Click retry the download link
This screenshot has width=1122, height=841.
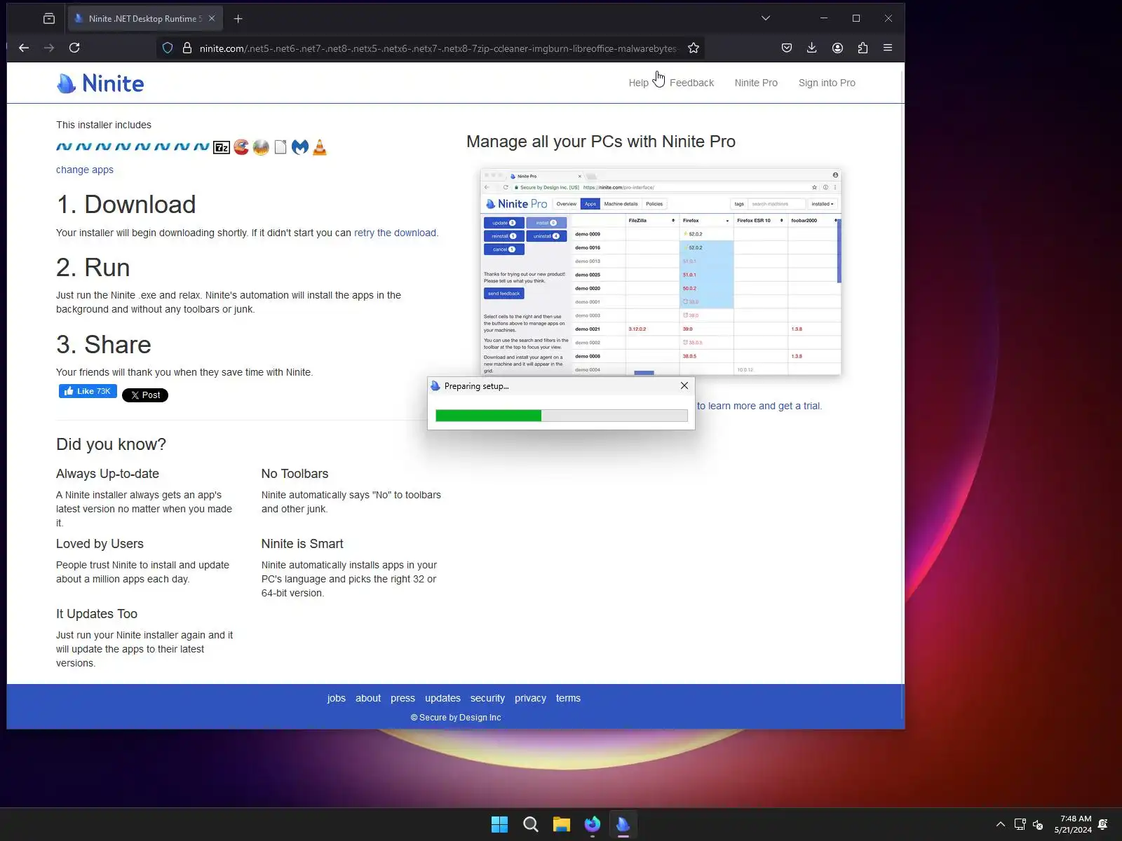coord(395,233)
